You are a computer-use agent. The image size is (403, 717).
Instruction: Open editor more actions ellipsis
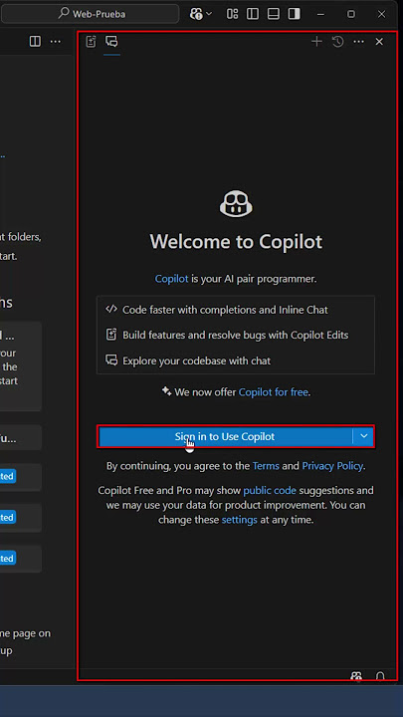pyautogui.click(x=56, y=42)
